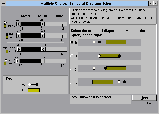Screen dimensions: 159x114
Task: Click left handle of end A/end B slider
Action: [x=19, y=36]
